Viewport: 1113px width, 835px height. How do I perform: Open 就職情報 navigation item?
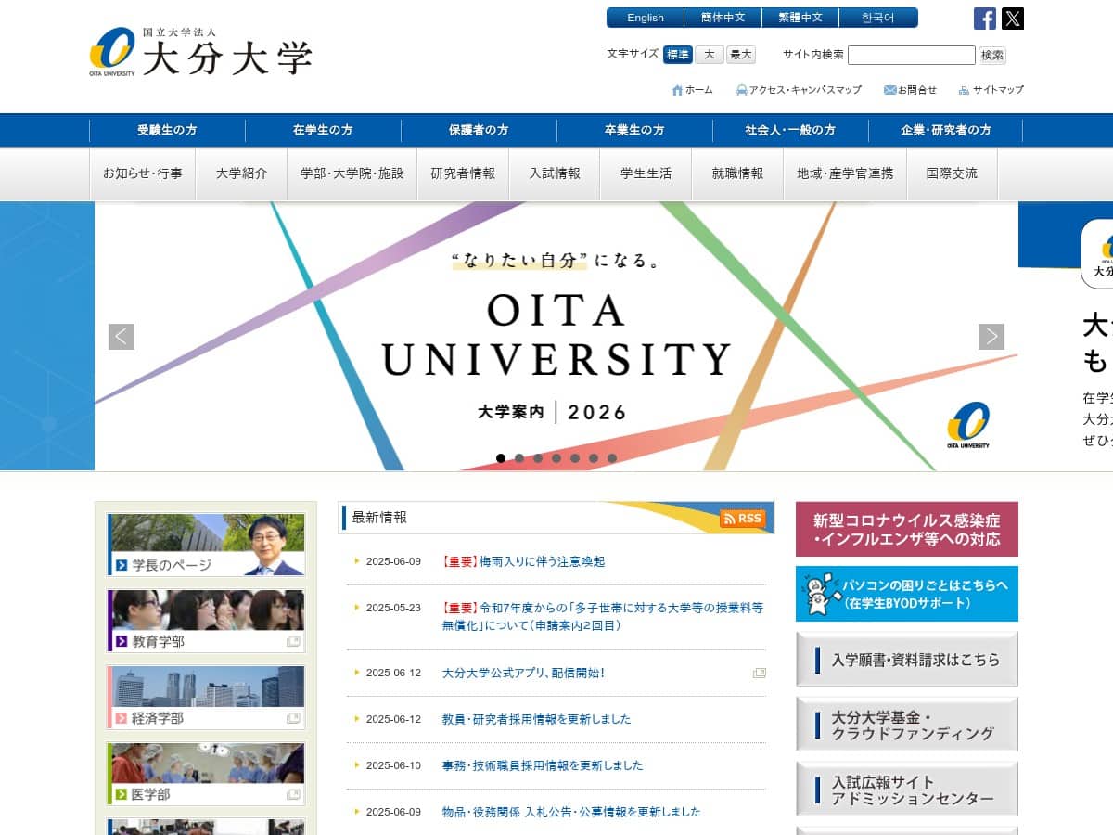[x=738, y=173]
